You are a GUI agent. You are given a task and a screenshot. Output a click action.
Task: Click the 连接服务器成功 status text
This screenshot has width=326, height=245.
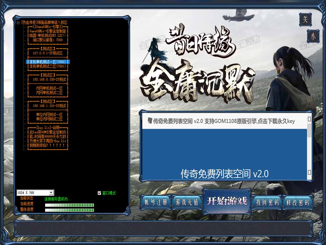click(58, 199)
